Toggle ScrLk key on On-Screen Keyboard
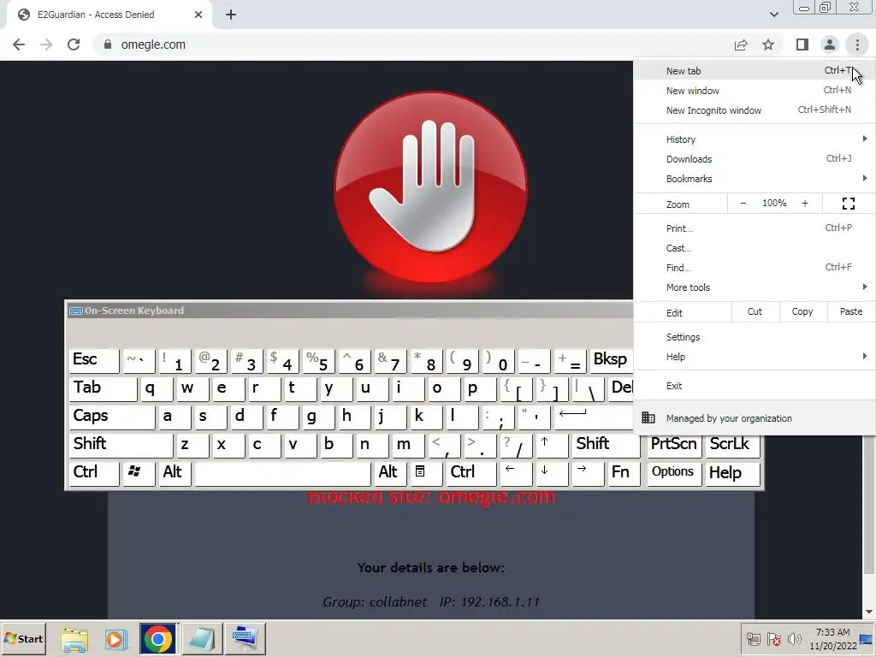Image resolution: width=876 pixels, height=657 pixels. pos(732,445)
